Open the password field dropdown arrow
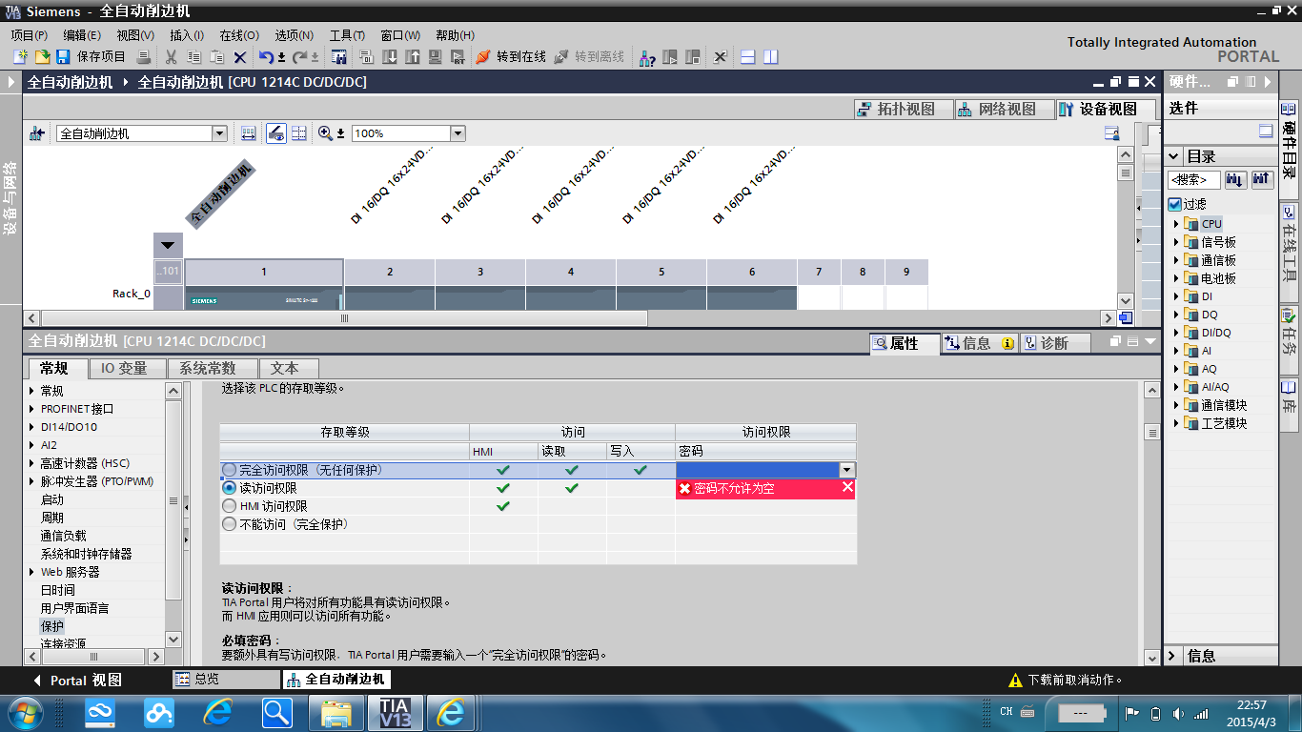 tap(846, 470)
